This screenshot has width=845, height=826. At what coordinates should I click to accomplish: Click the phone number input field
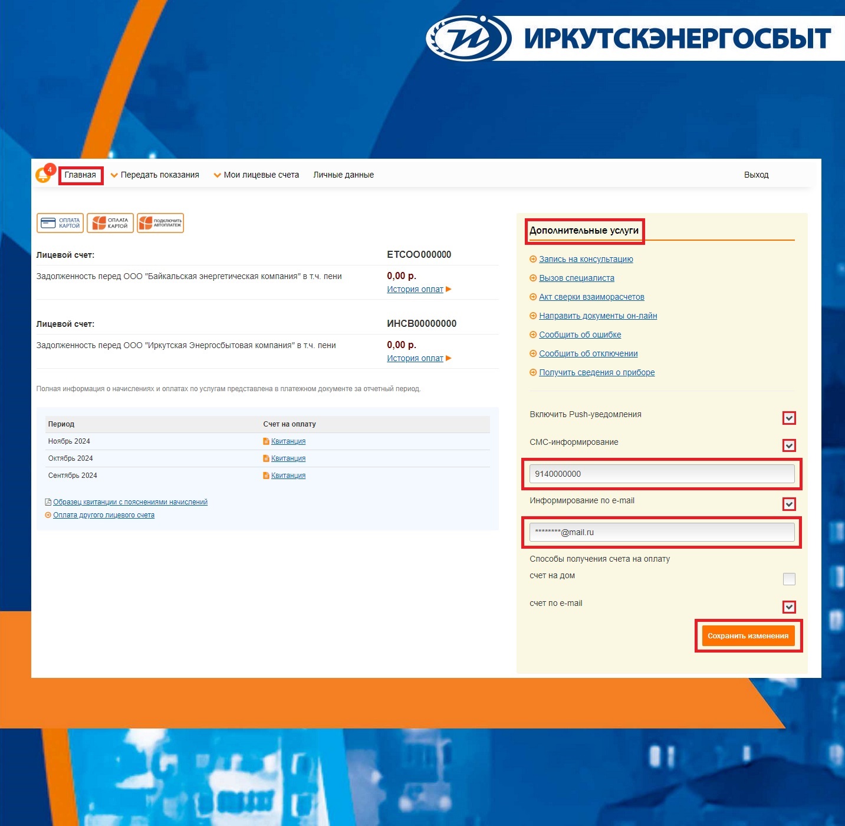click(662, 474)
